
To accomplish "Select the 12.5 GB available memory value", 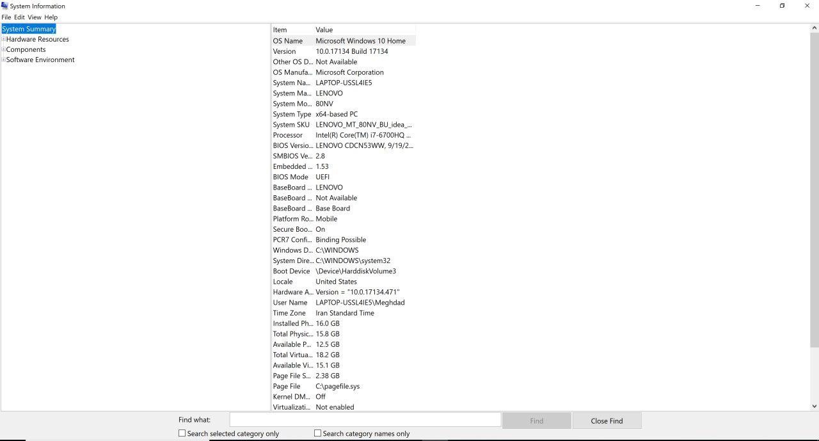I will coord(328,344).
